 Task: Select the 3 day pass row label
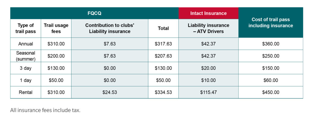click(x=26, y=68)
